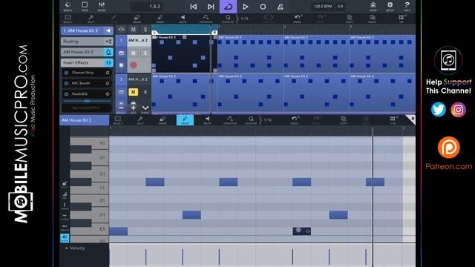Image resolution: width=475 pixels, height=267 pixels.
Task: Open the Shop
Action: tap(373, 7)
